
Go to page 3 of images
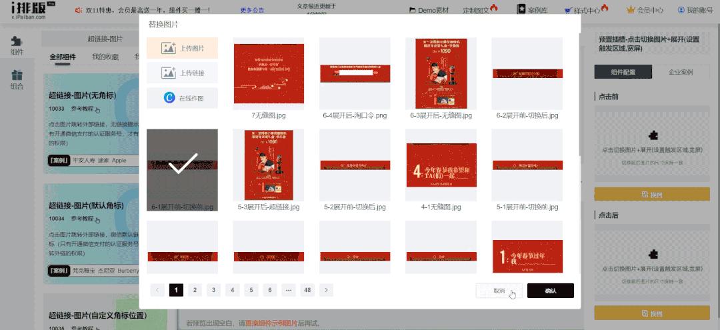(213, 290)
